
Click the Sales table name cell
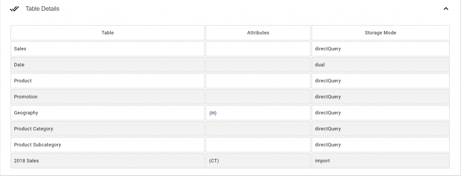[107, 49]
